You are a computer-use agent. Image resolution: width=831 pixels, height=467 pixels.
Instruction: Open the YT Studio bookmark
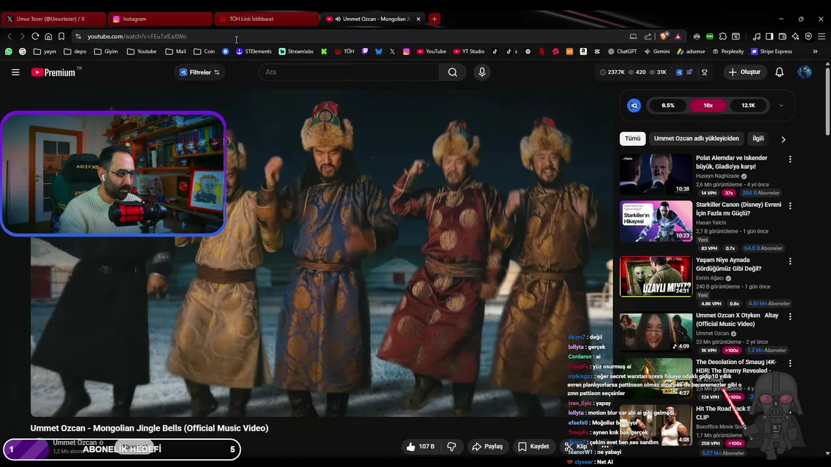(x=469, y=51)
